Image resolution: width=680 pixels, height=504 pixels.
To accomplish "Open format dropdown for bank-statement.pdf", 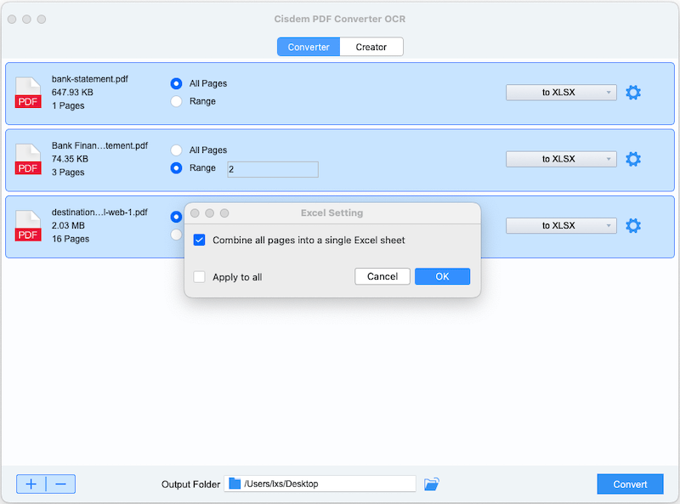I will point(561,93).
